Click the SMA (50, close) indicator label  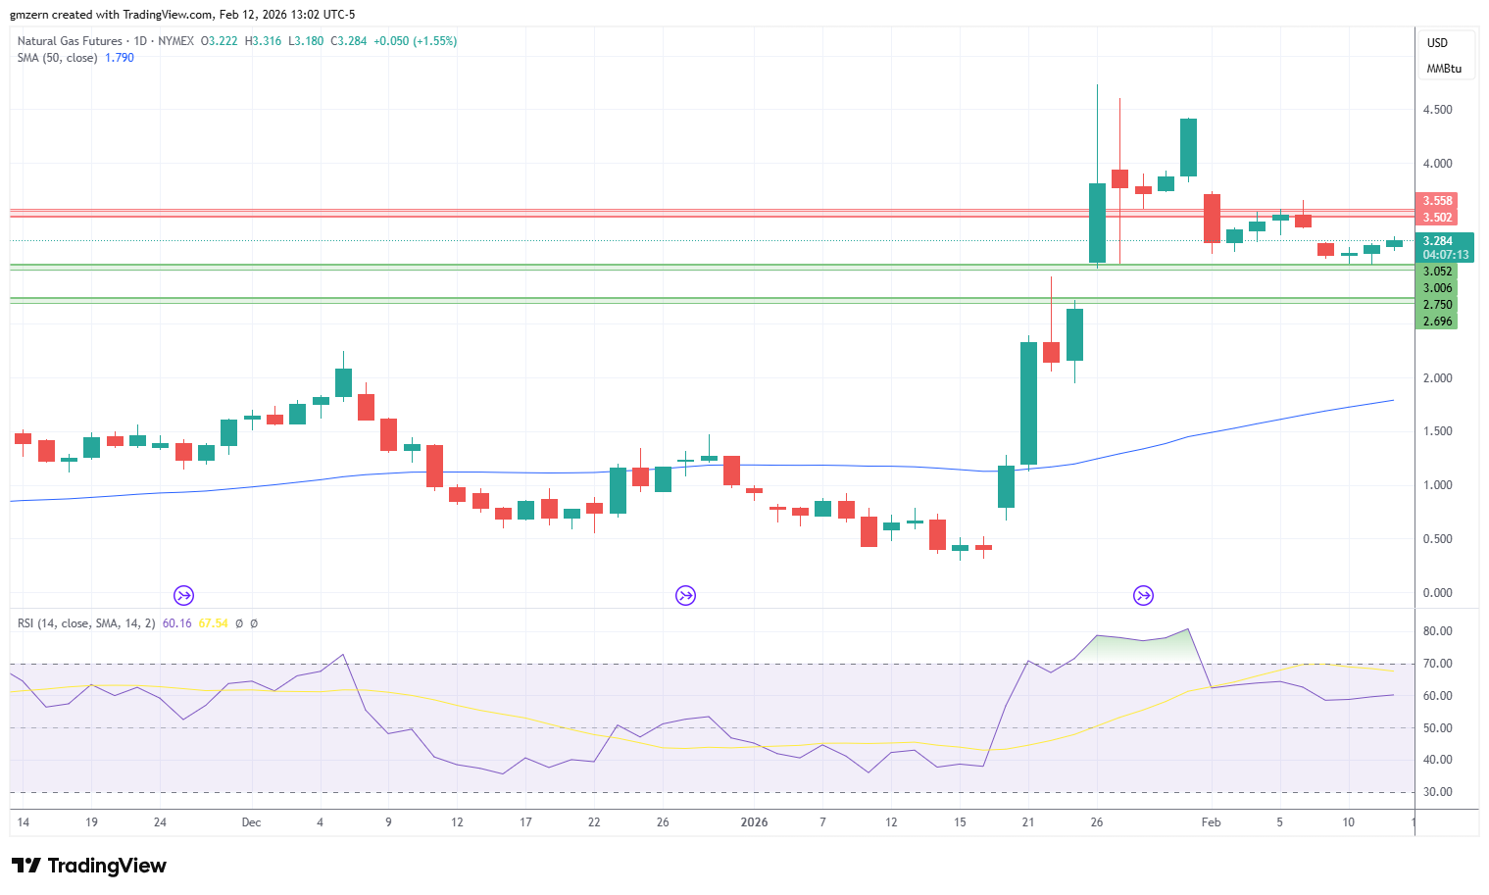coord(57,58)
